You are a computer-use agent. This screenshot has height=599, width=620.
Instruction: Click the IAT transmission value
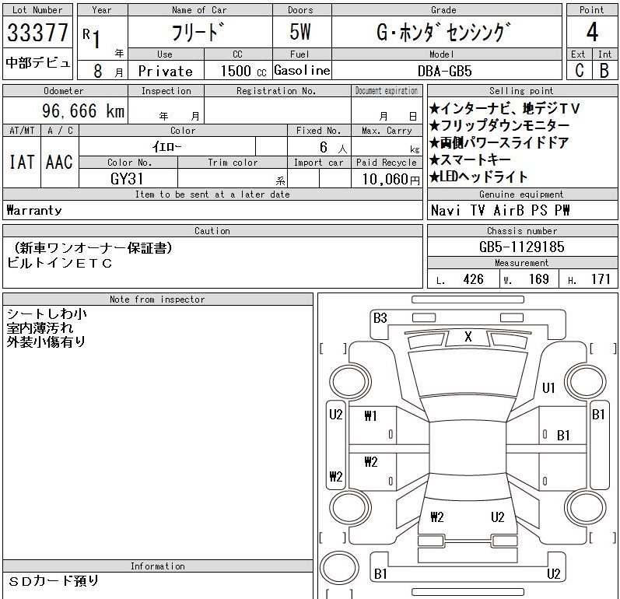coord(22,162)
